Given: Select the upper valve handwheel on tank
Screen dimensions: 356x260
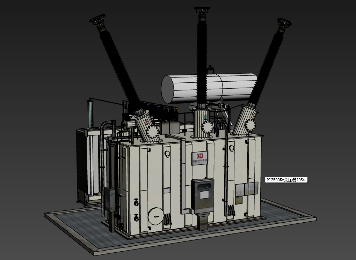Looking at the screenshot, I should [136, 202].
